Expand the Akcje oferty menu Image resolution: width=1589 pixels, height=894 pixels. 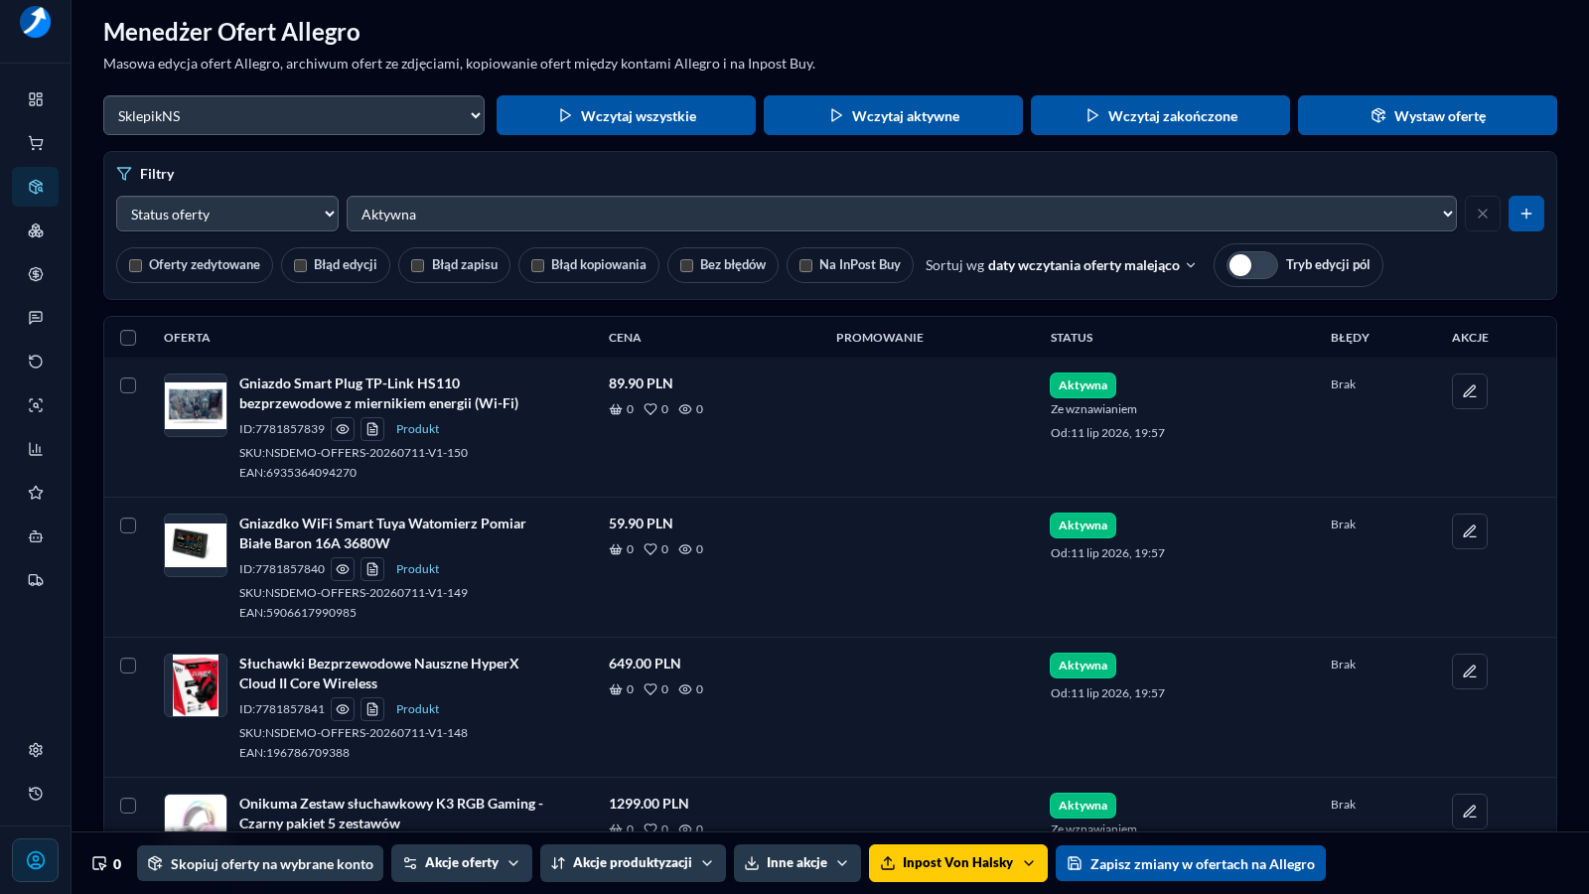[x=462, y=863]
